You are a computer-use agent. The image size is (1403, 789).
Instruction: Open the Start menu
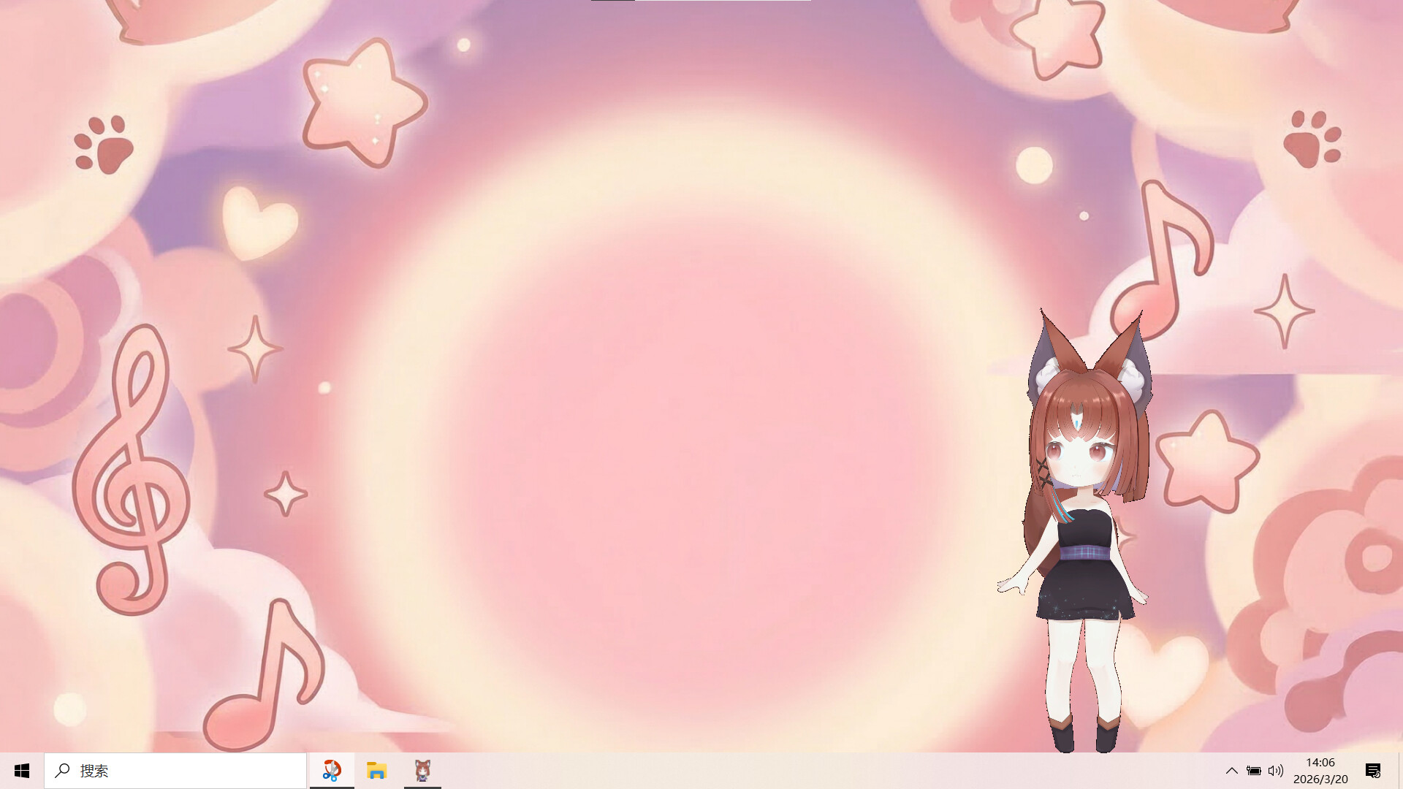click(x=22, y=771)
